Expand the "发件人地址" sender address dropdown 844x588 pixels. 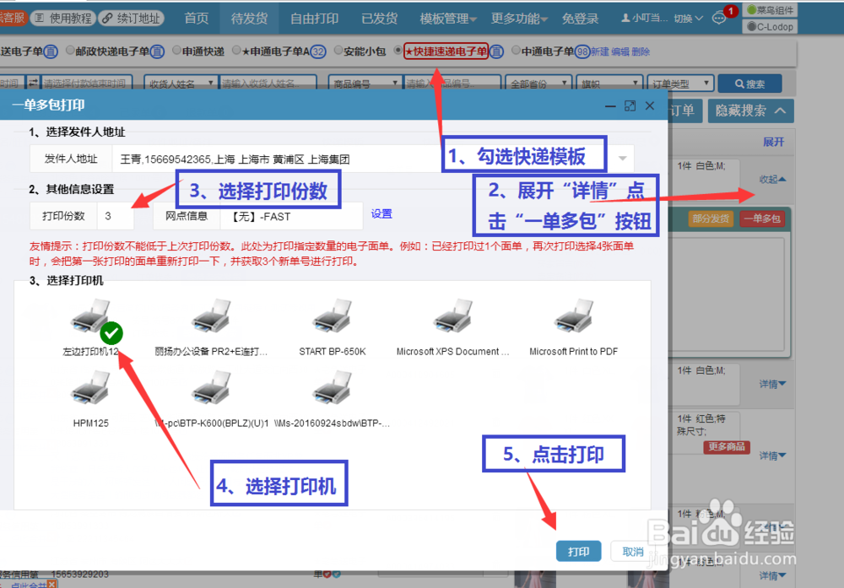coord(620,159)
